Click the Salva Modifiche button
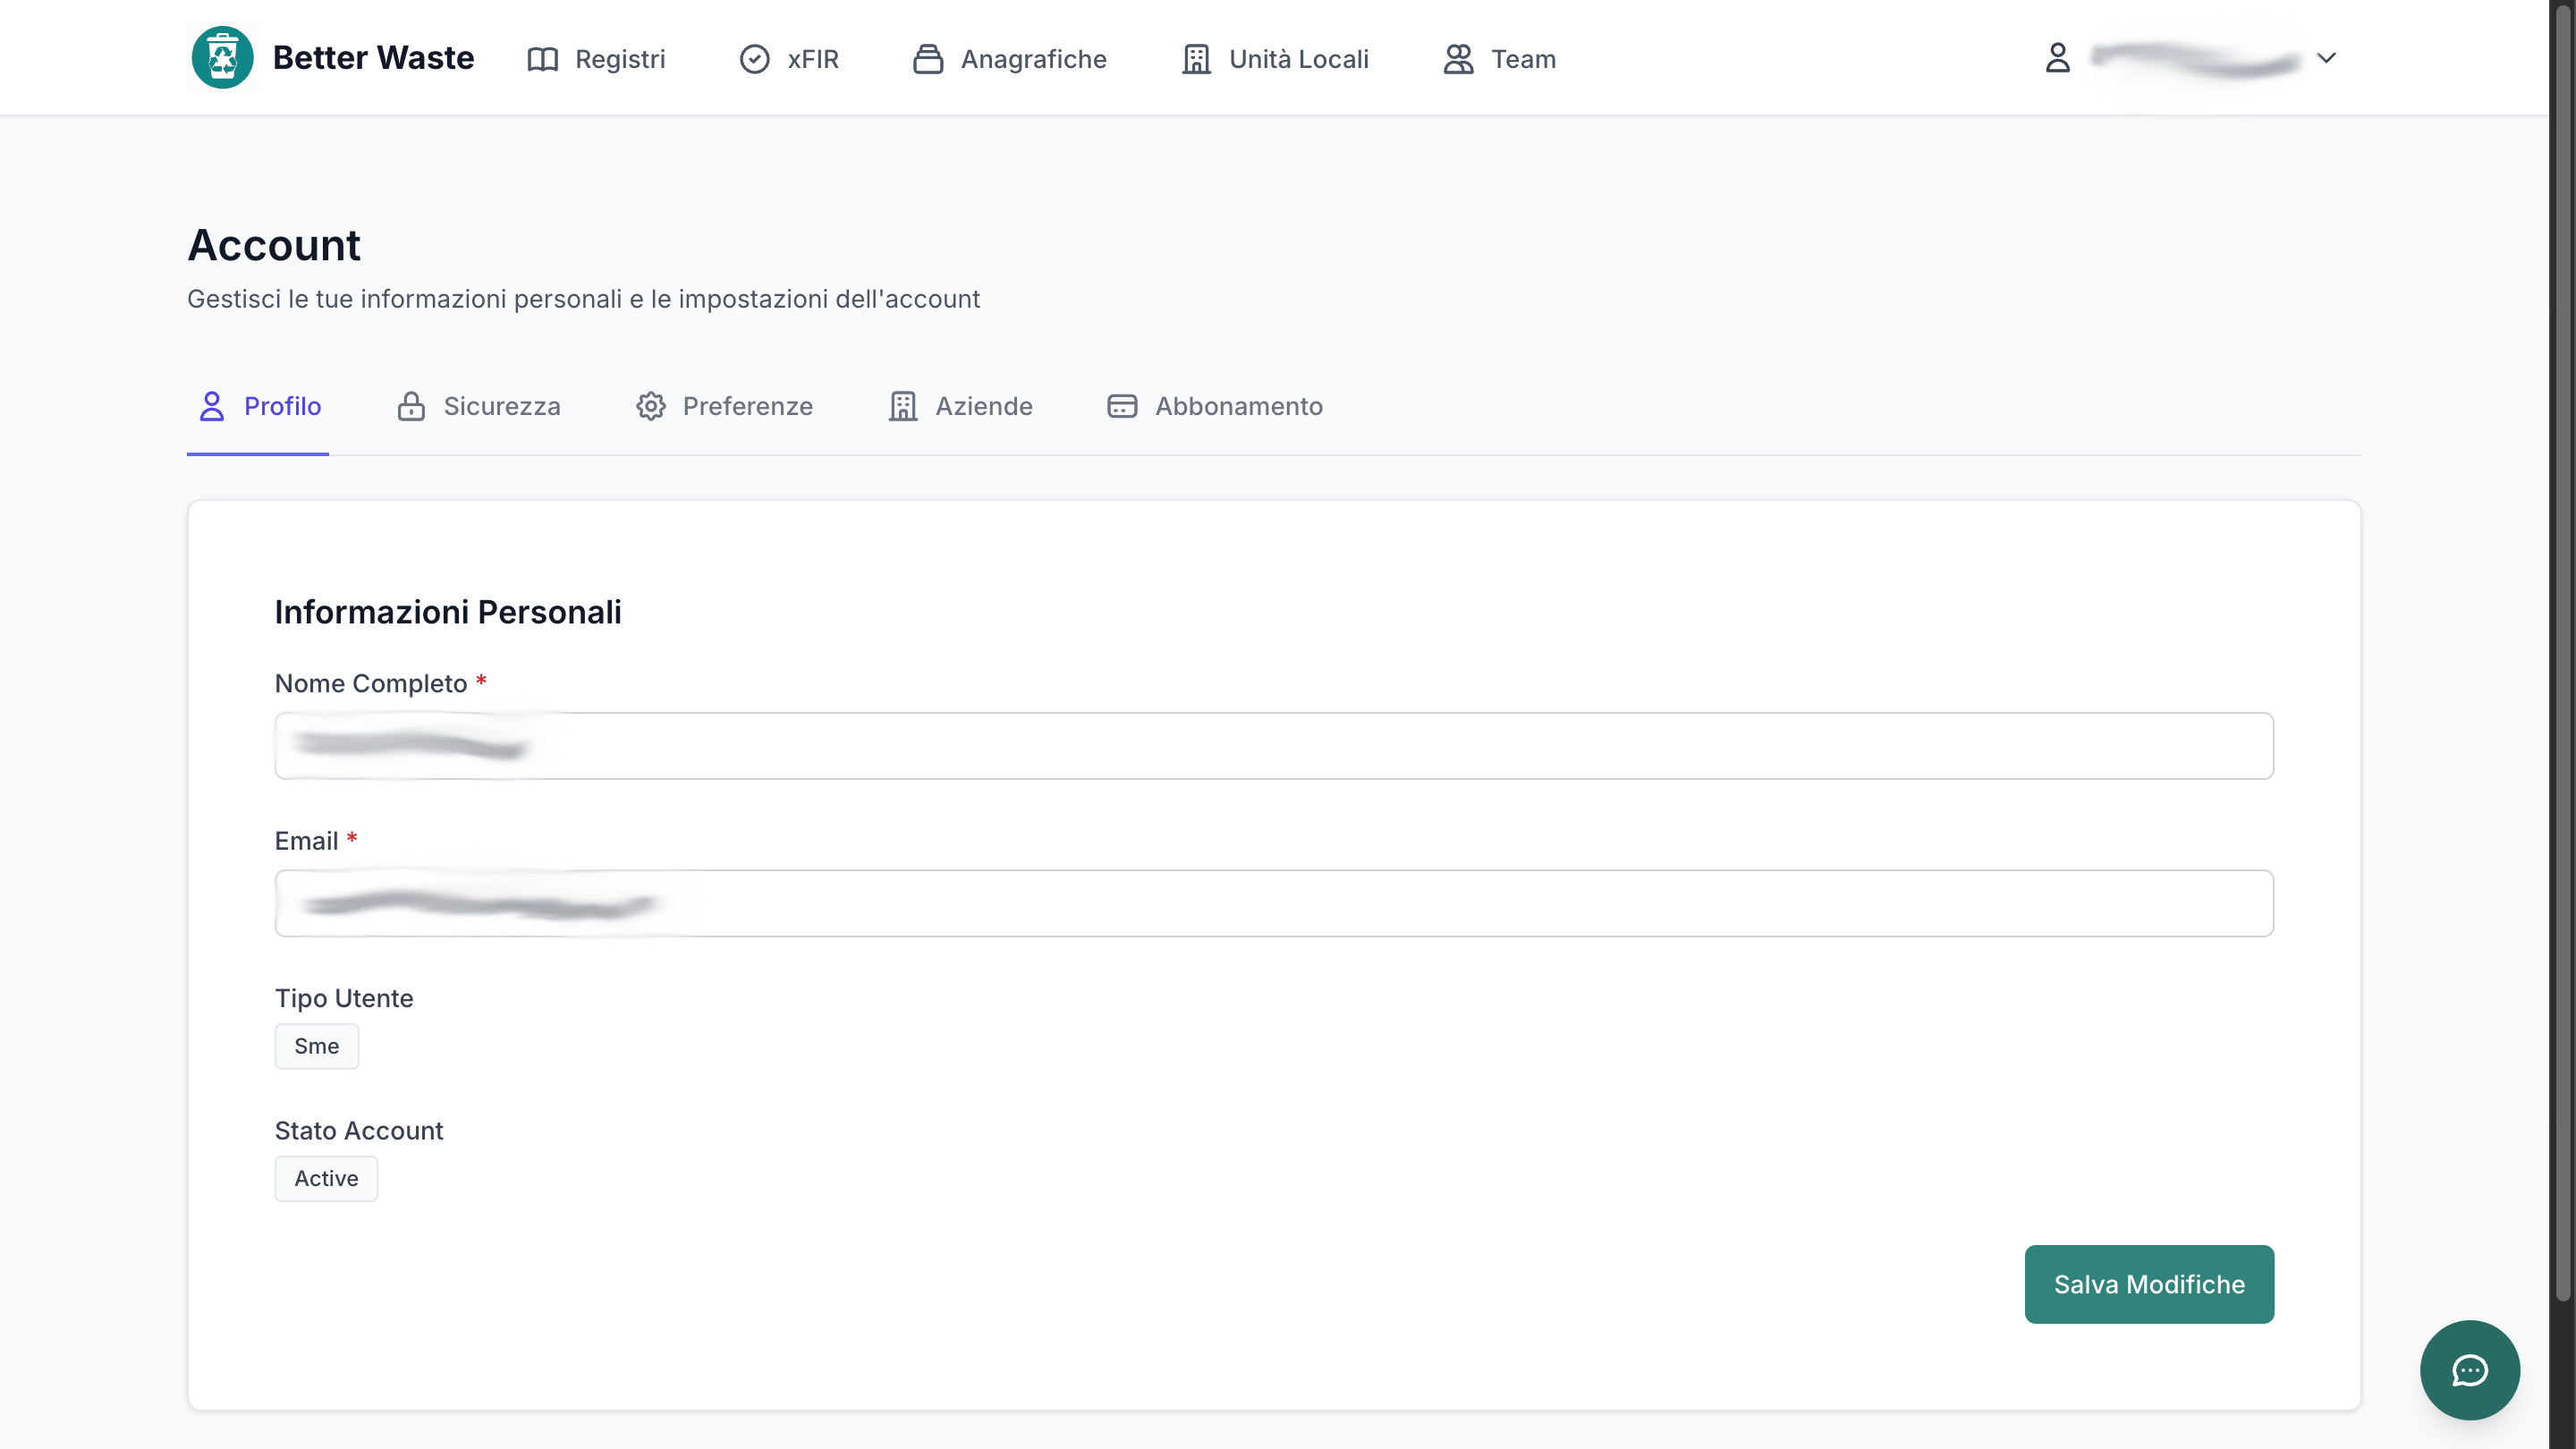This screenshot has width=2576, height=1449. click(2149, 1284)
